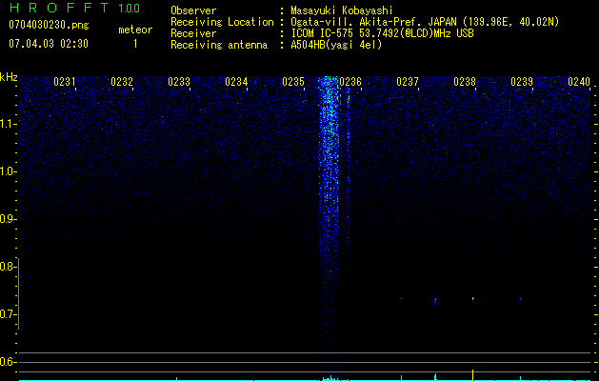Click the HROFFT program title
Screen dimensions: 599x381
point(59,8)
